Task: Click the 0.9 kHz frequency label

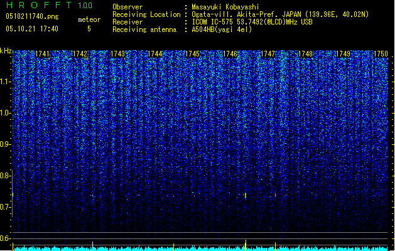Action: pyautogui.click(x=5, y=144)
